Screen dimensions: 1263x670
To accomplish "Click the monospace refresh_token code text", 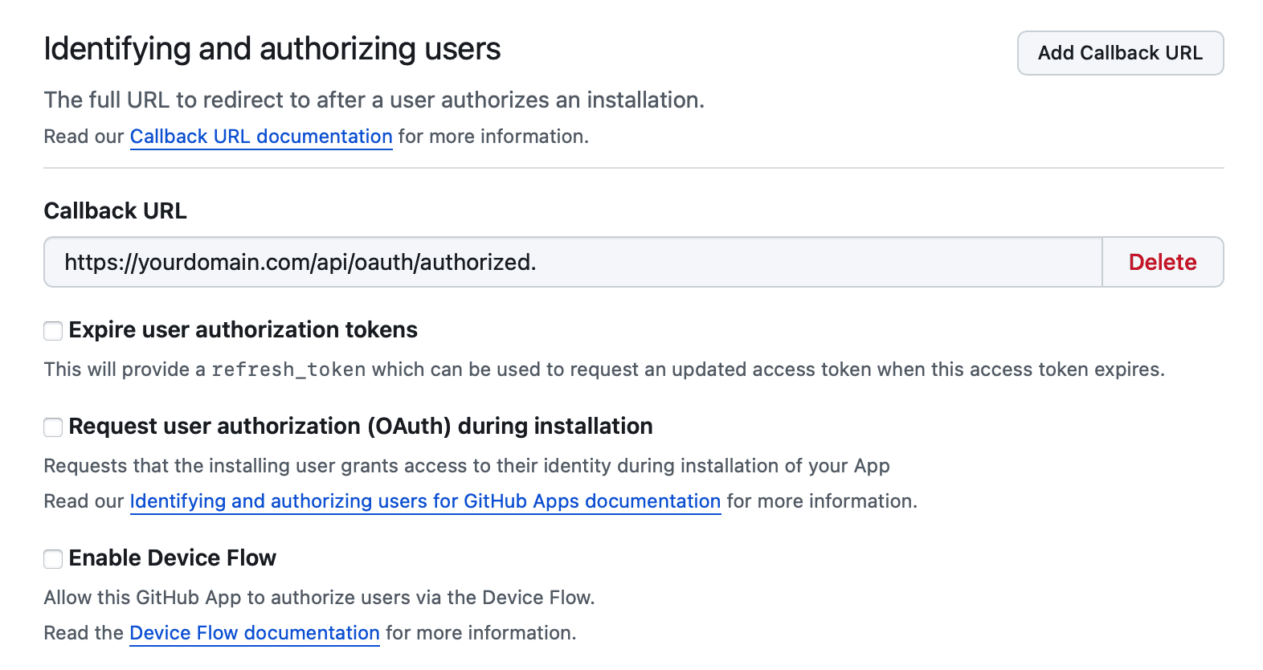I will tap(288, 370).
